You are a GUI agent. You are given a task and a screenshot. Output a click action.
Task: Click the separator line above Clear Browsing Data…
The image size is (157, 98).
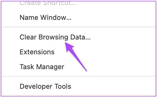coord(78,27)
